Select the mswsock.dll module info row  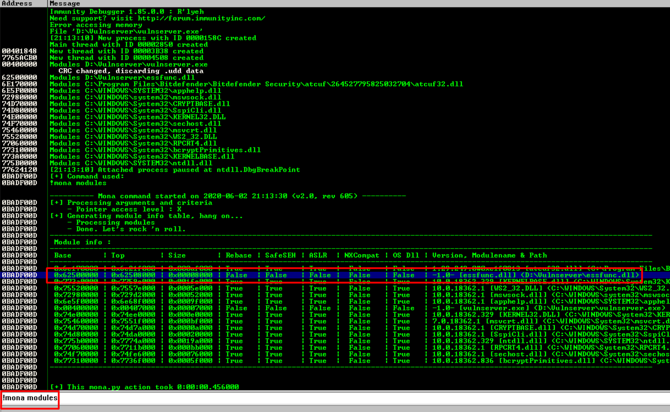point(359,295)
